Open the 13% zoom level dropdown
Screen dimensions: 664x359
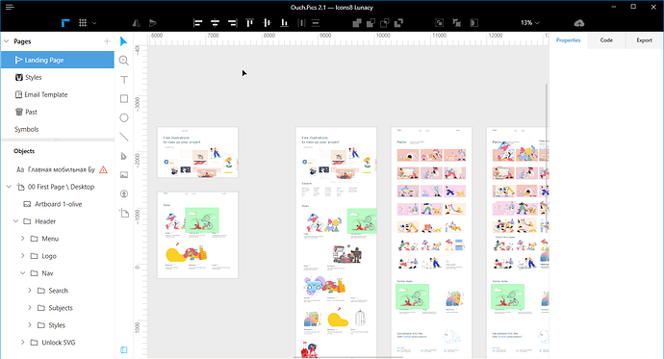coord(530,23)
